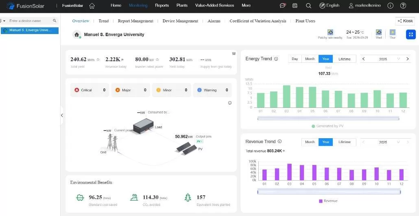Go to next year in Energy Trend
419x216 pixels.
tap(408, 59)
